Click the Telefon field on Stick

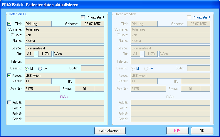click(170, 61)
